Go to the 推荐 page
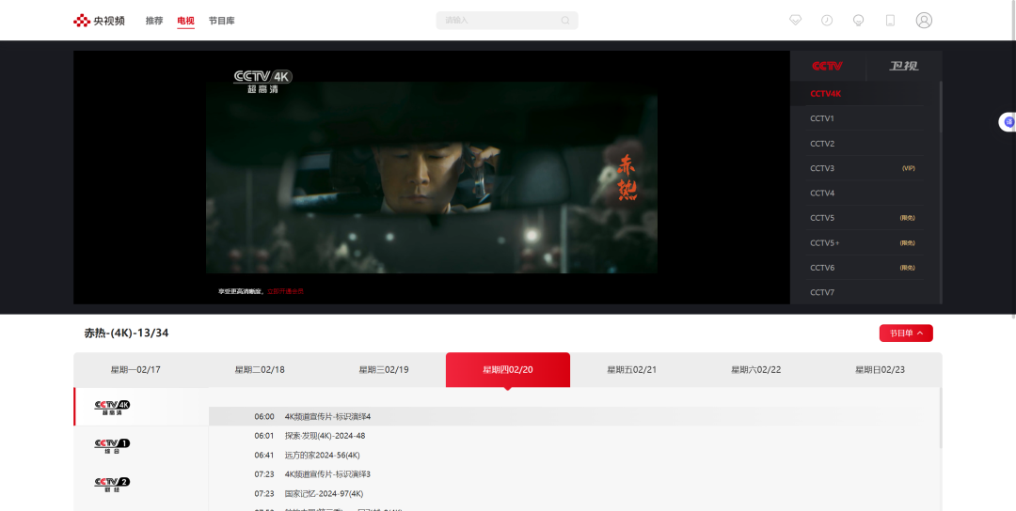 [x=154, y=21]
